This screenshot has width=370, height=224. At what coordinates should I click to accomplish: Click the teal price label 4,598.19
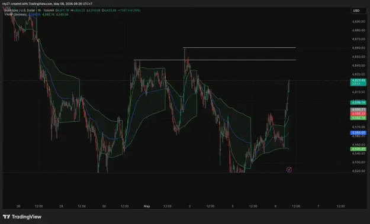pos(358,102)
